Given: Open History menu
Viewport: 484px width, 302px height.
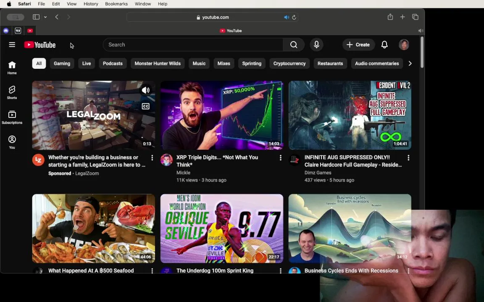Looking at the screenshot, I should pyautogui.click(x=91, y=4).
